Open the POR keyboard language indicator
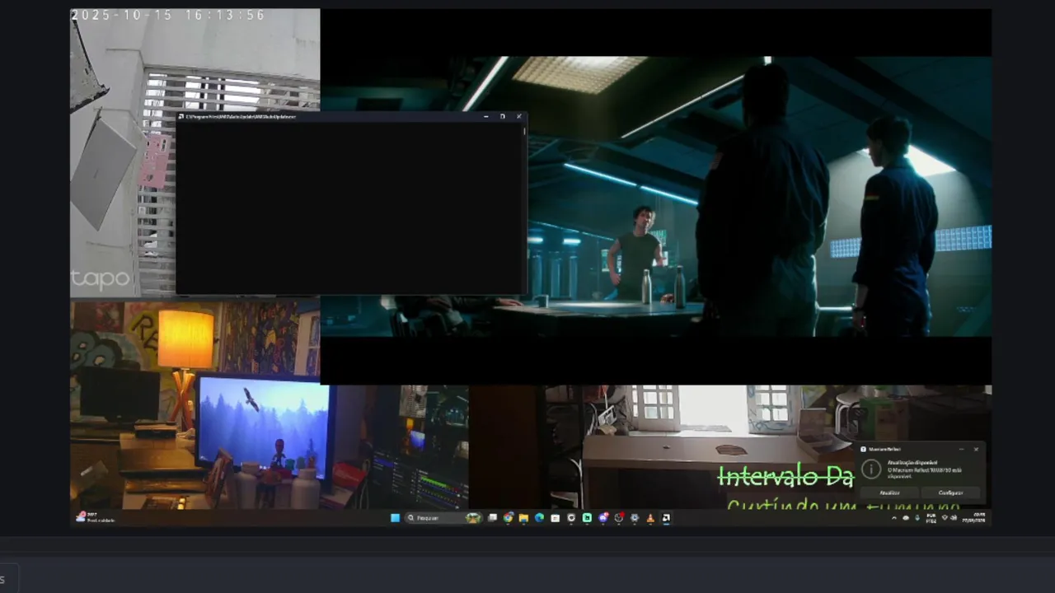1055x593 pixels. [931, 518]
